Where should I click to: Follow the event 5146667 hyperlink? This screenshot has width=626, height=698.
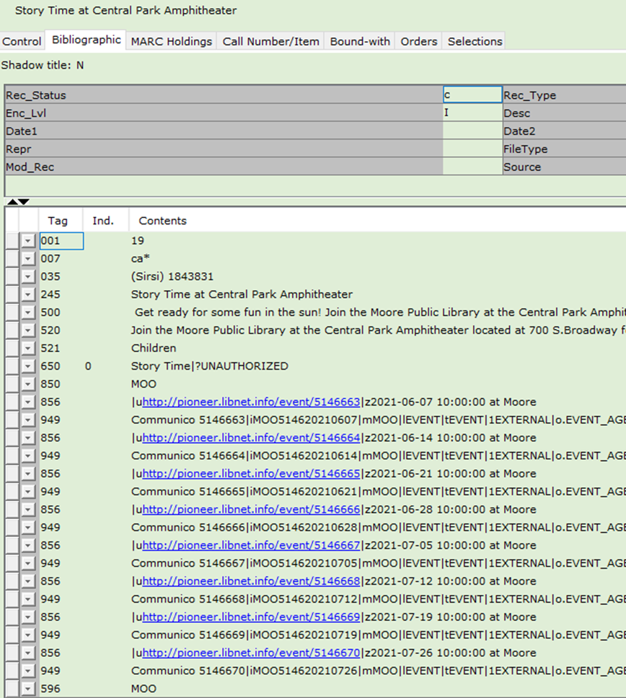251,546
